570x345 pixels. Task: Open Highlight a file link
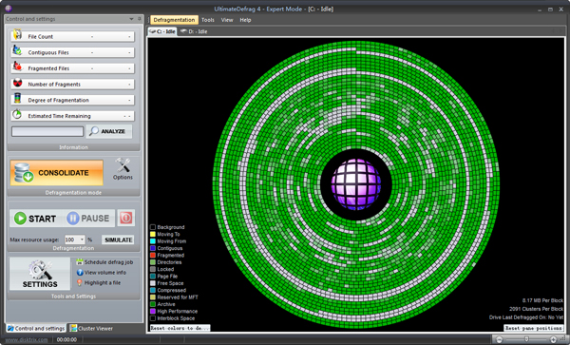pos(103,282)
